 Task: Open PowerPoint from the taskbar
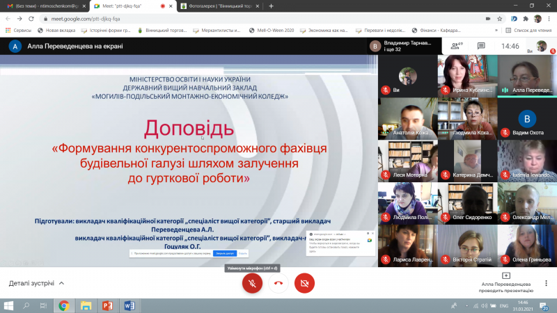(x=107, y=305)
